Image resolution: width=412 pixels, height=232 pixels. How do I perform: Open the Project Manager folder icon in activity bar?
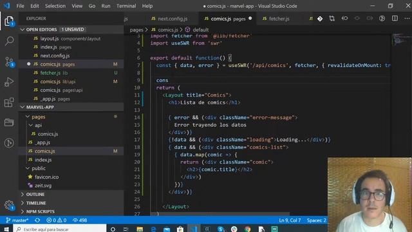(x=9, y=122)
